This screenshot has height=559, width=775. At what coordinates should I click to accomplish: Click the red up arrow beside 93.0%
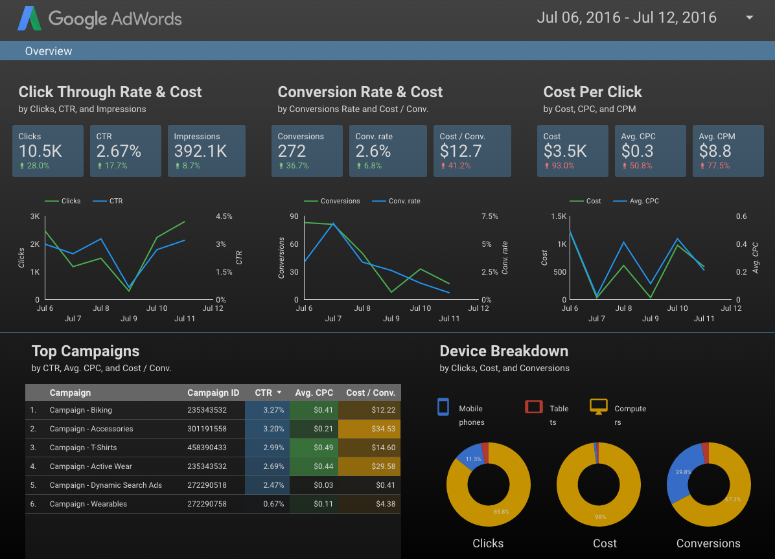click(x=547, y=166)
